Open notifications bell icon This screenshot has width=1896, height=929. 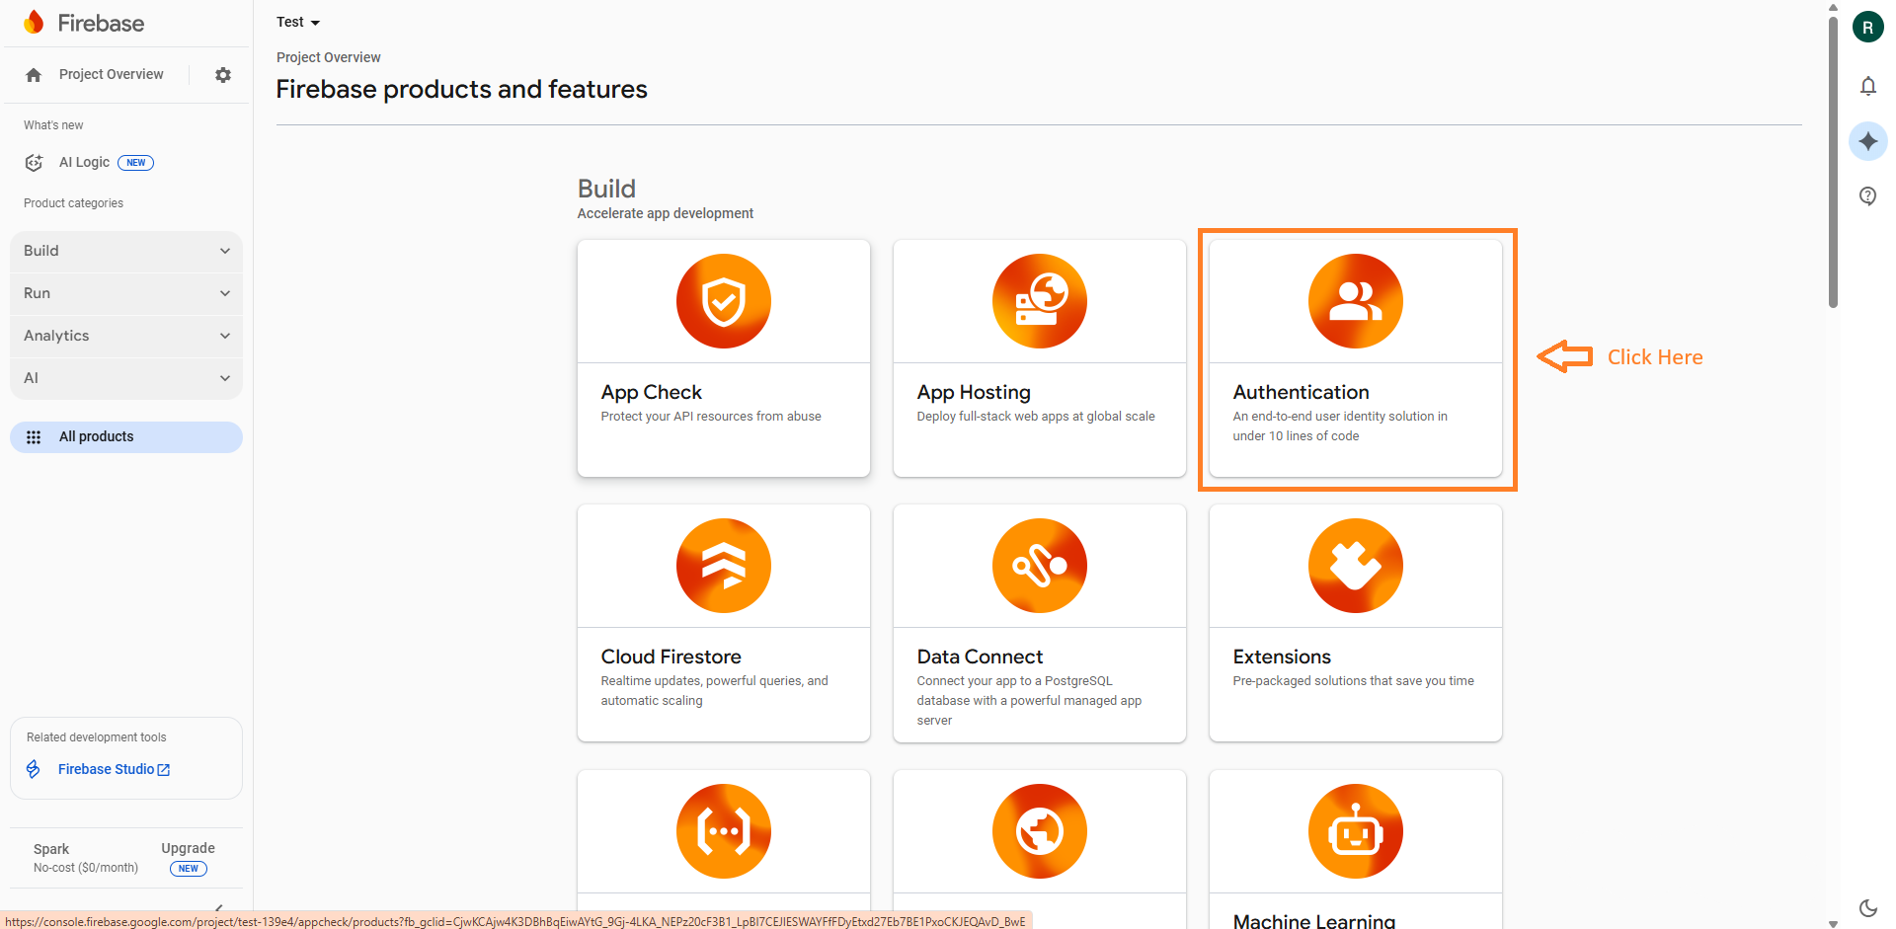coord(1868,86)
